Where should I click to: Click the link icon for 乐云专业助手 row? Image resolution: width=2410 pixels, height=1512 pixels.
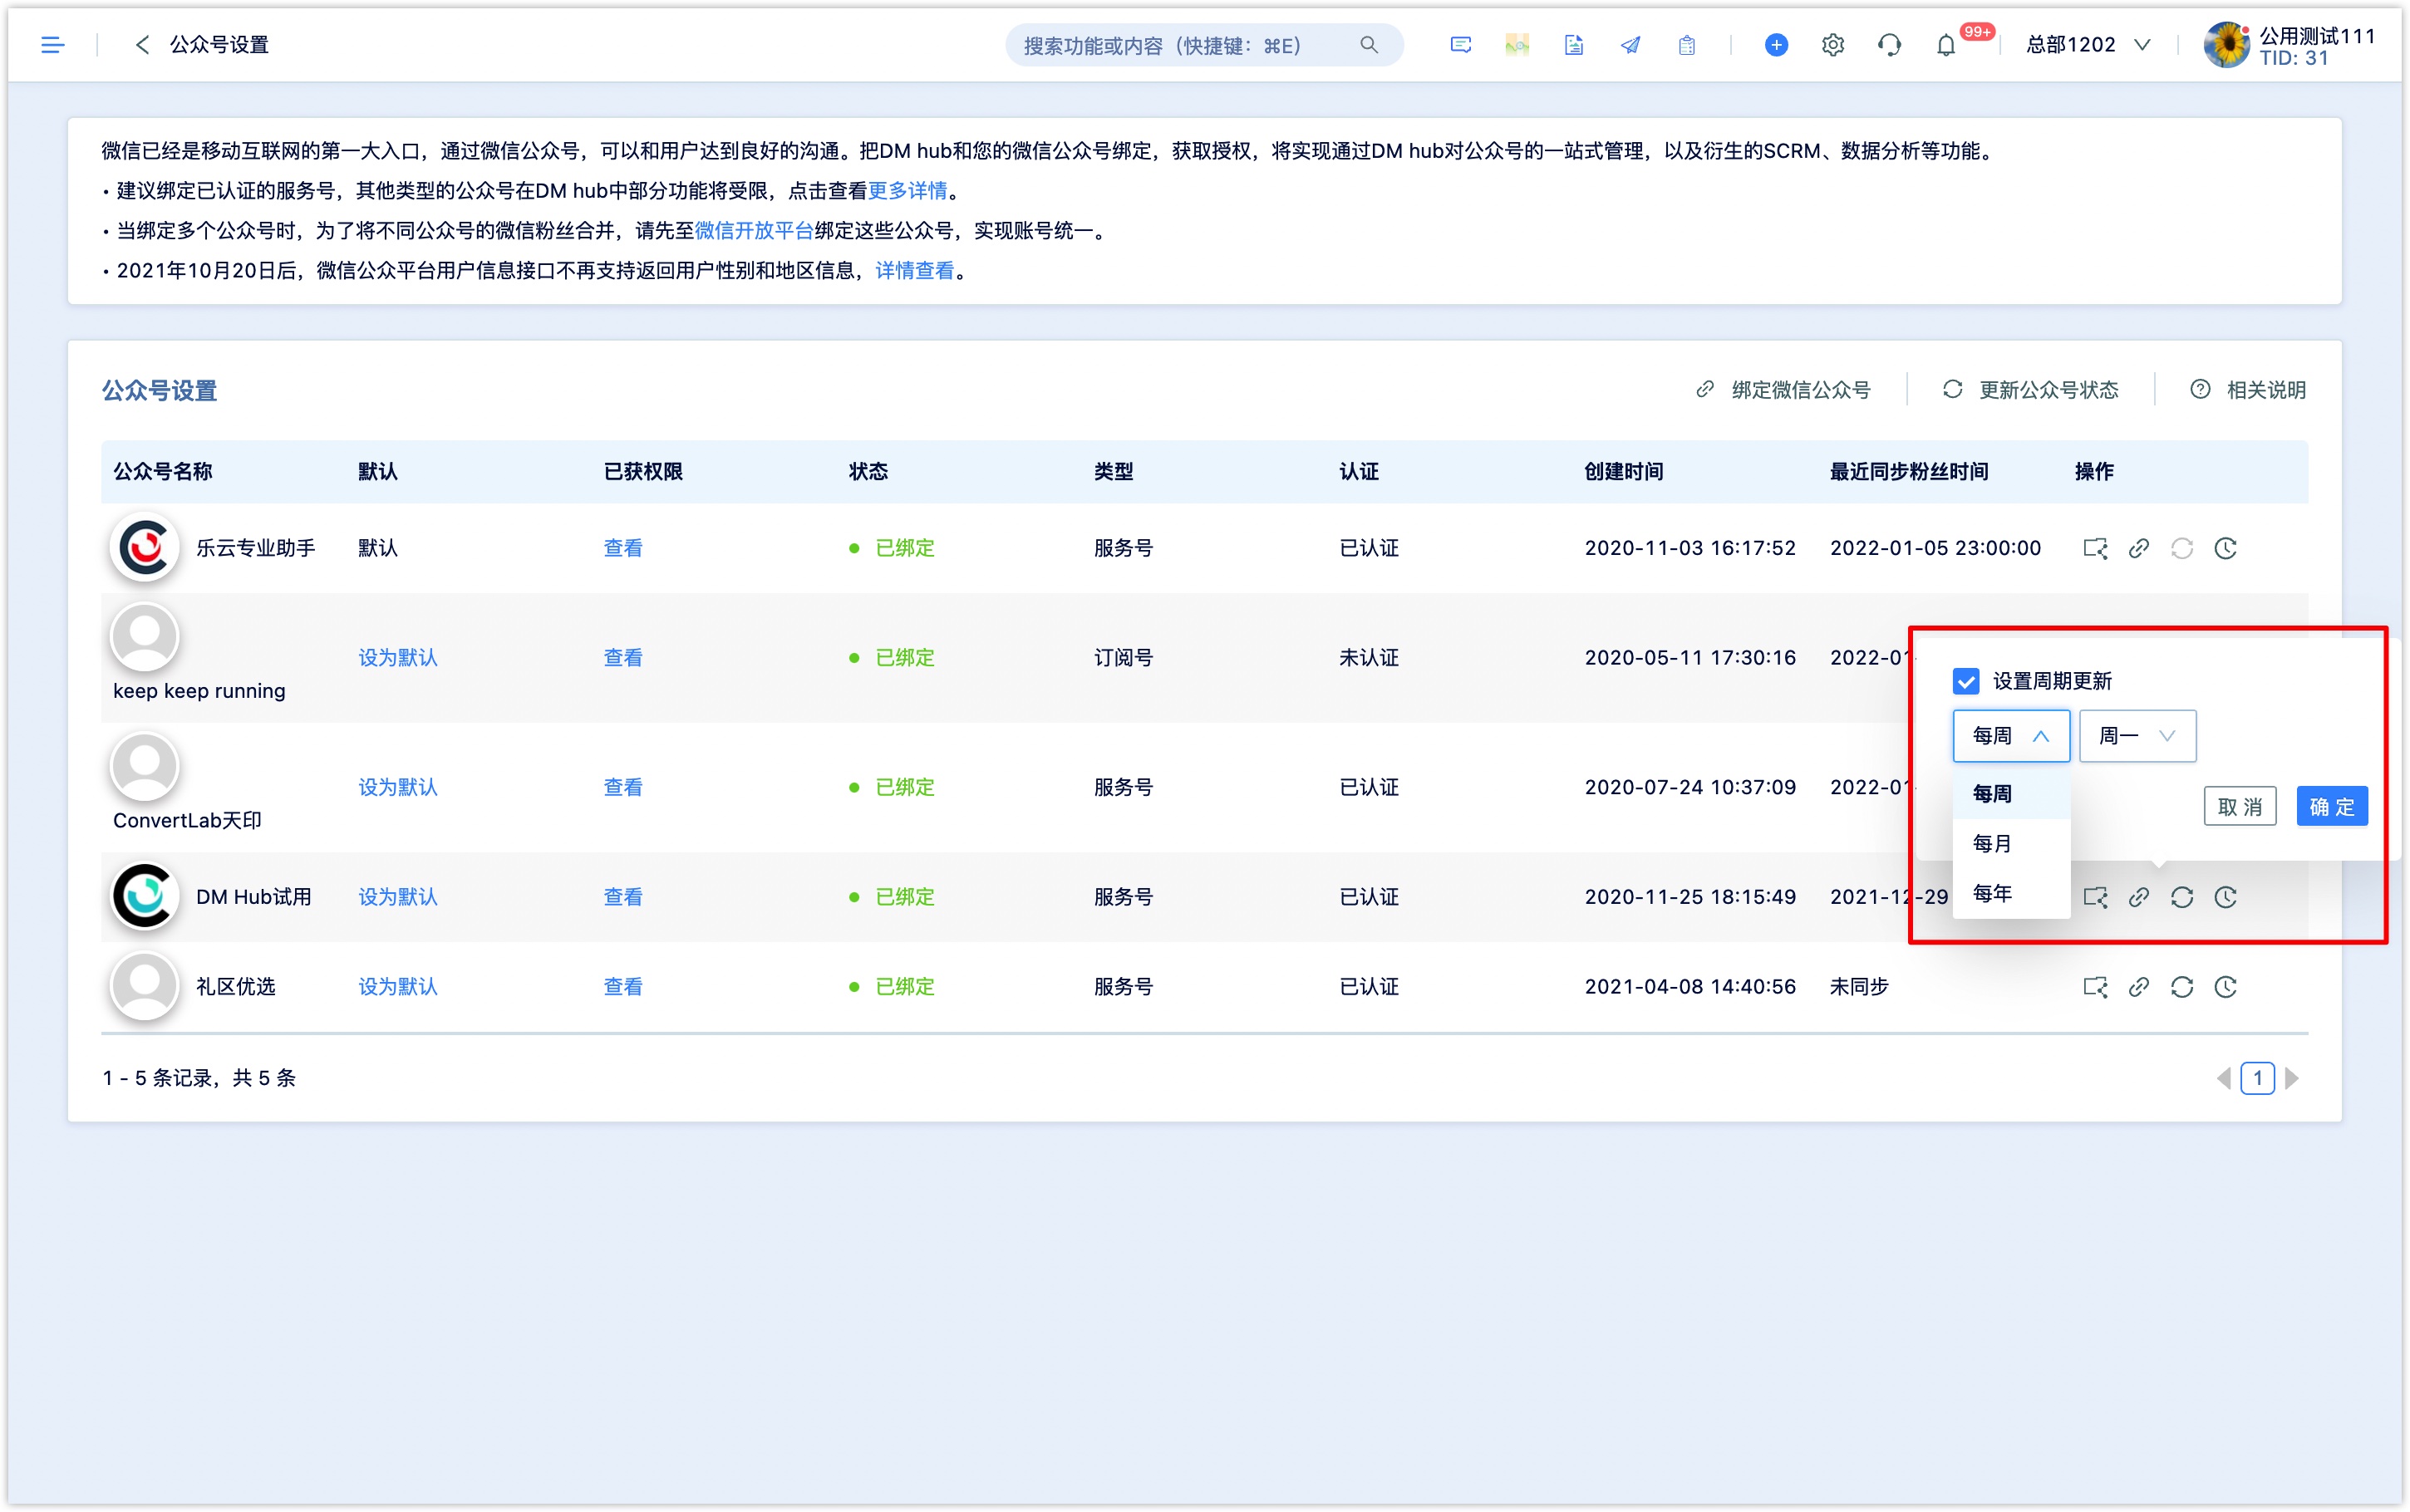pos(2138,548)
